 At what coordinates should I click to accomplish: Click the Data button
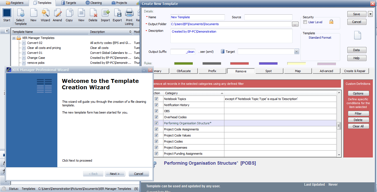357,50
